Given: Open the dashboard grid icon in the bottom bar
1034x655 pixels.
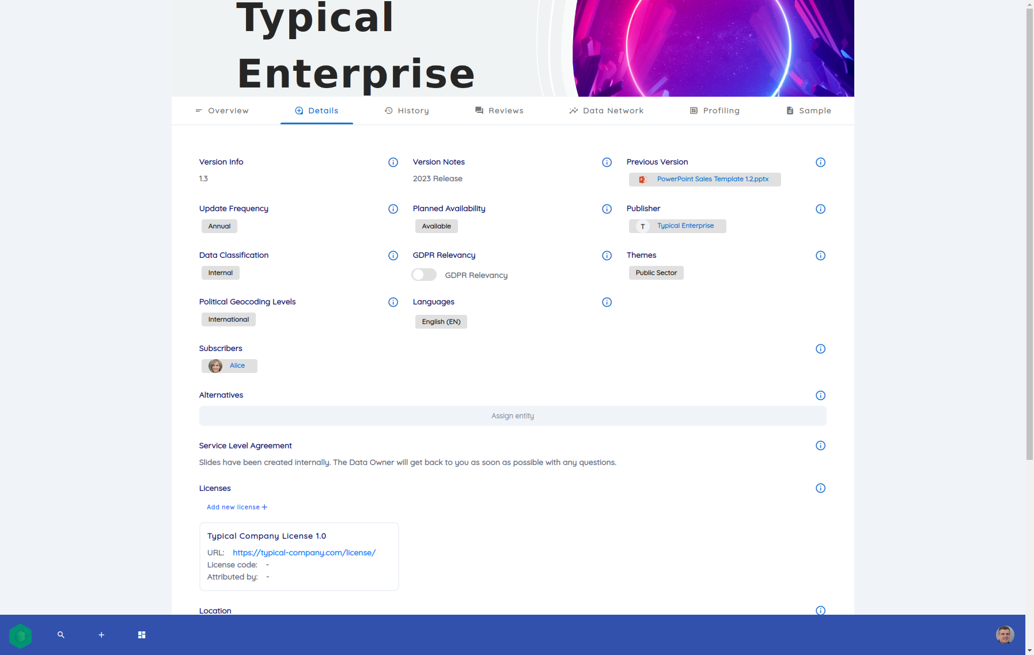Looking at the screenshot, I should tap(142, 635).
